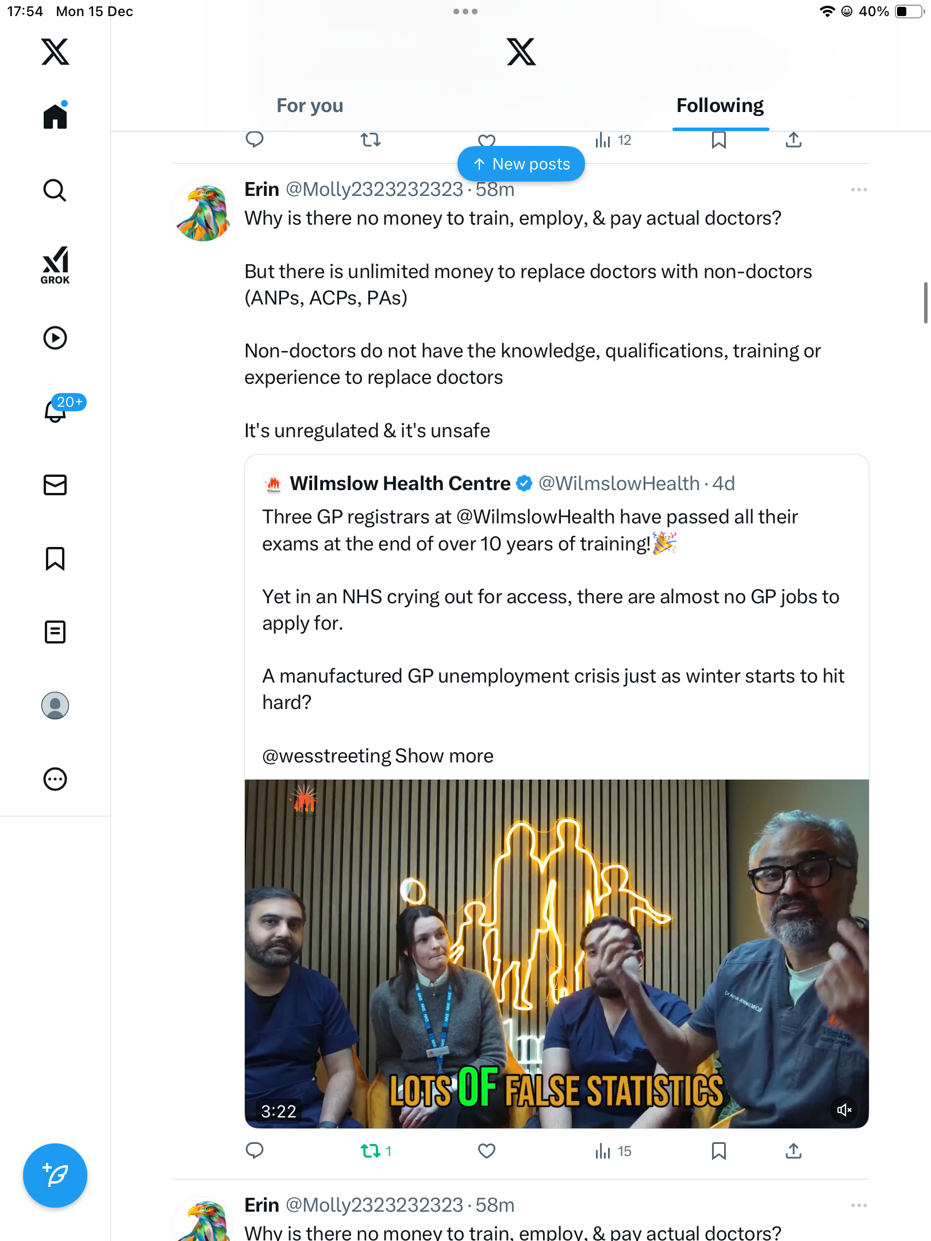The image size is (931, 1241).
Task: Open Grok from the sidebar
Action: coord(55,264)
